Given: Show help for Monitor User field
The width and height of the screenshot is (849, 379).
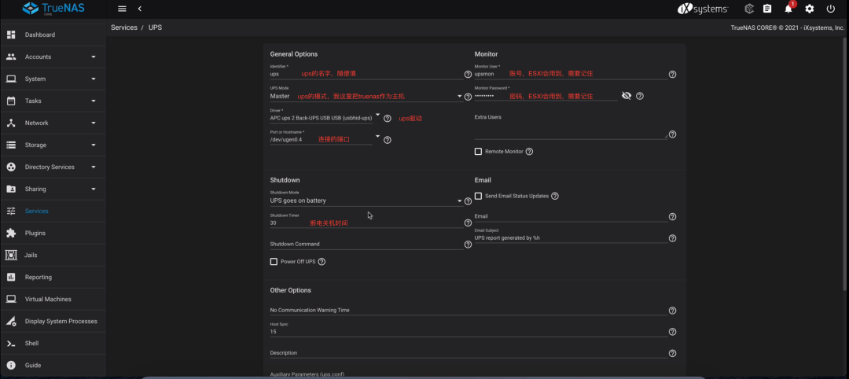Looking at the screenshot, I should tap(672, 74).
